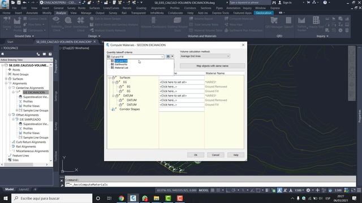Toggle object snap in status bar
The image size is (362, 203).
click(x=258, y=191)
